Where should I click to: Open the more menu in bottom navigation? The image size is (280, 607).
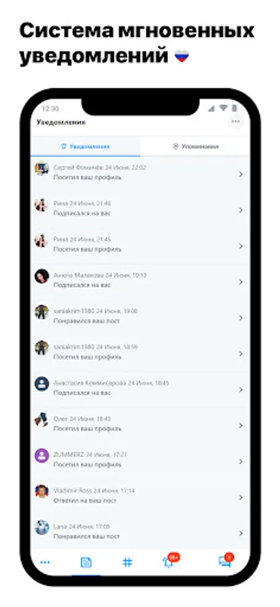click(45, 562)
